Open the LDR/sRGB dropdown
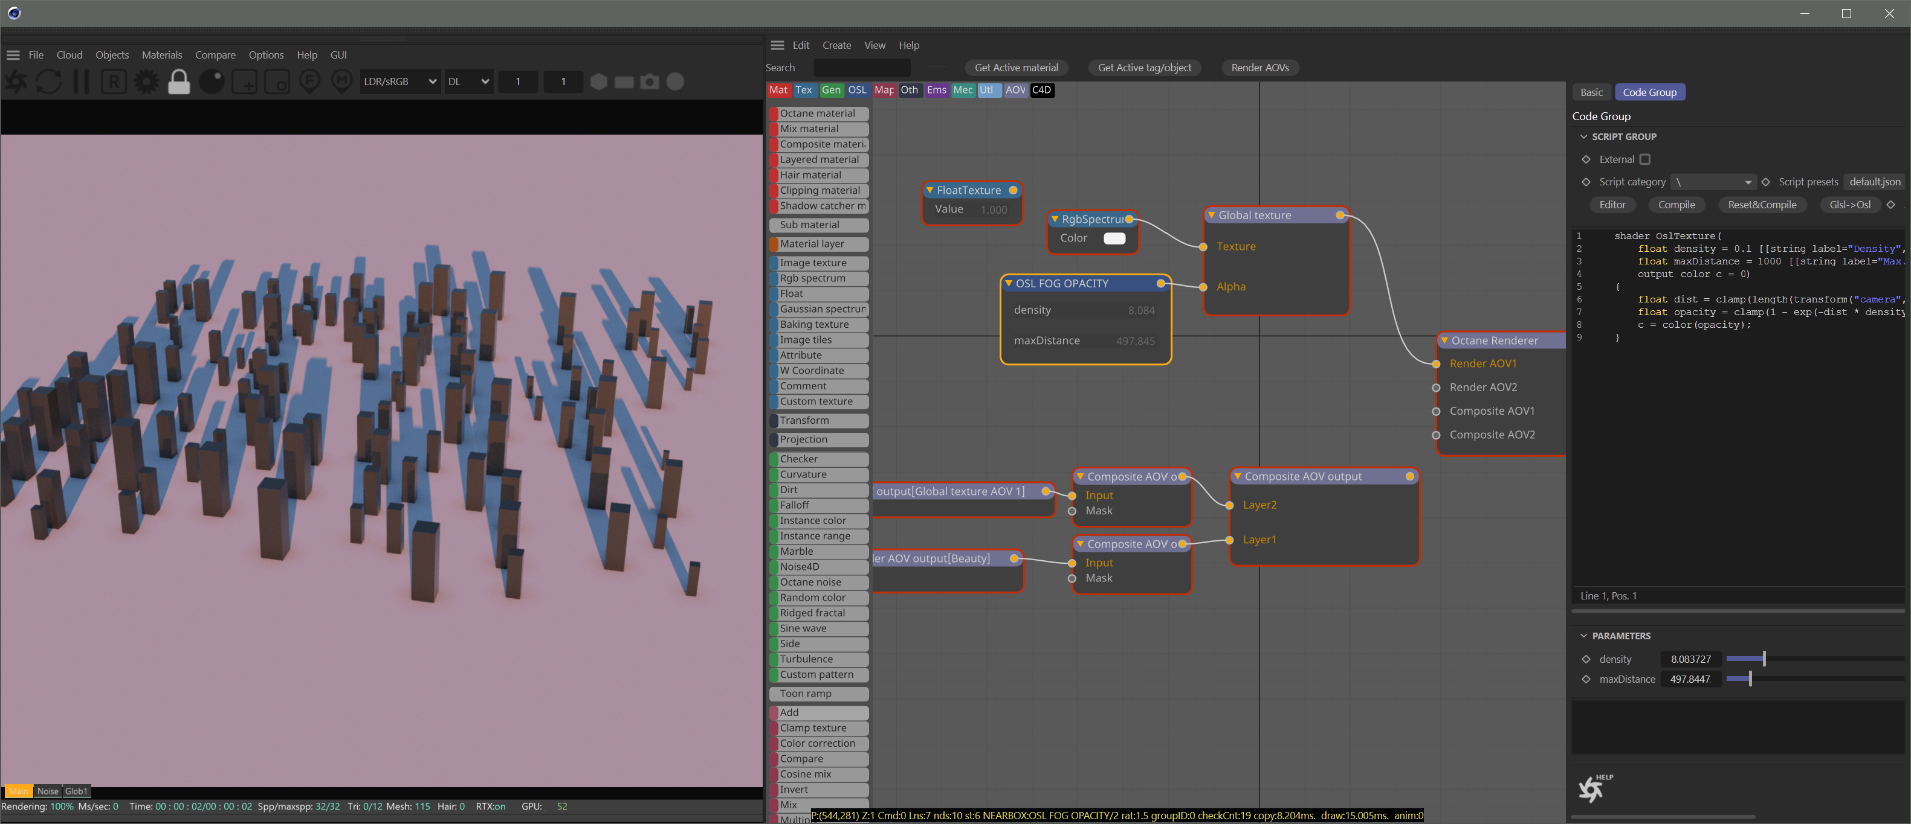This screenshot has height=824, width=1911. tap(399, 81)
